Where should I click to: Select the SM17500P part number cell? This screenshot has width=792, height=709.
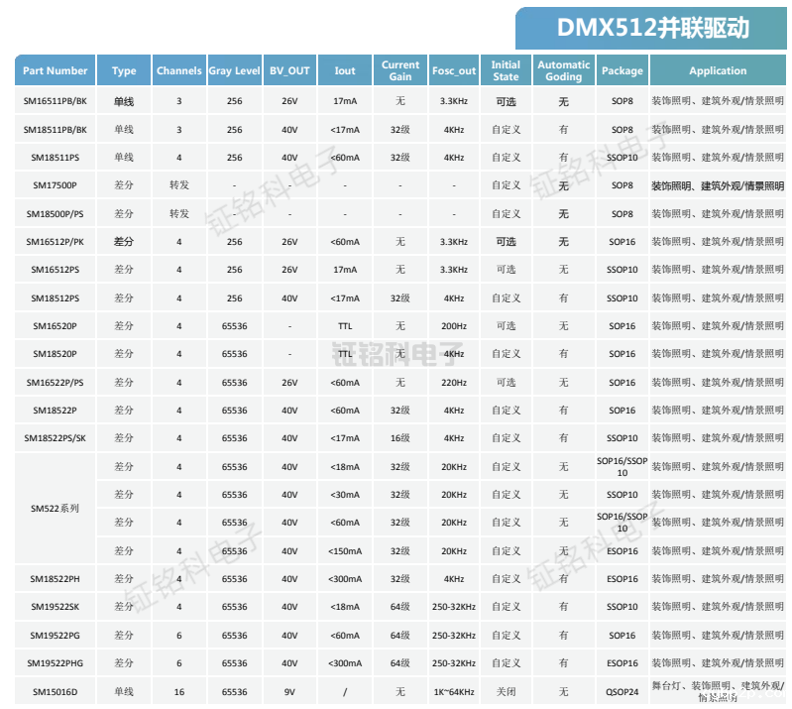56,185
